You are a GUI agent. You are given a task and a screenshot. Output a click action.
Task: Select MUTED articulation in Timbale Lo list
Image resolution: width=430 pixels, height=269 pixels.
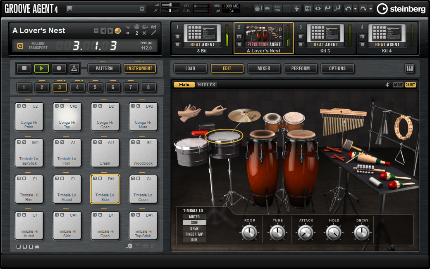pos(194,217)
